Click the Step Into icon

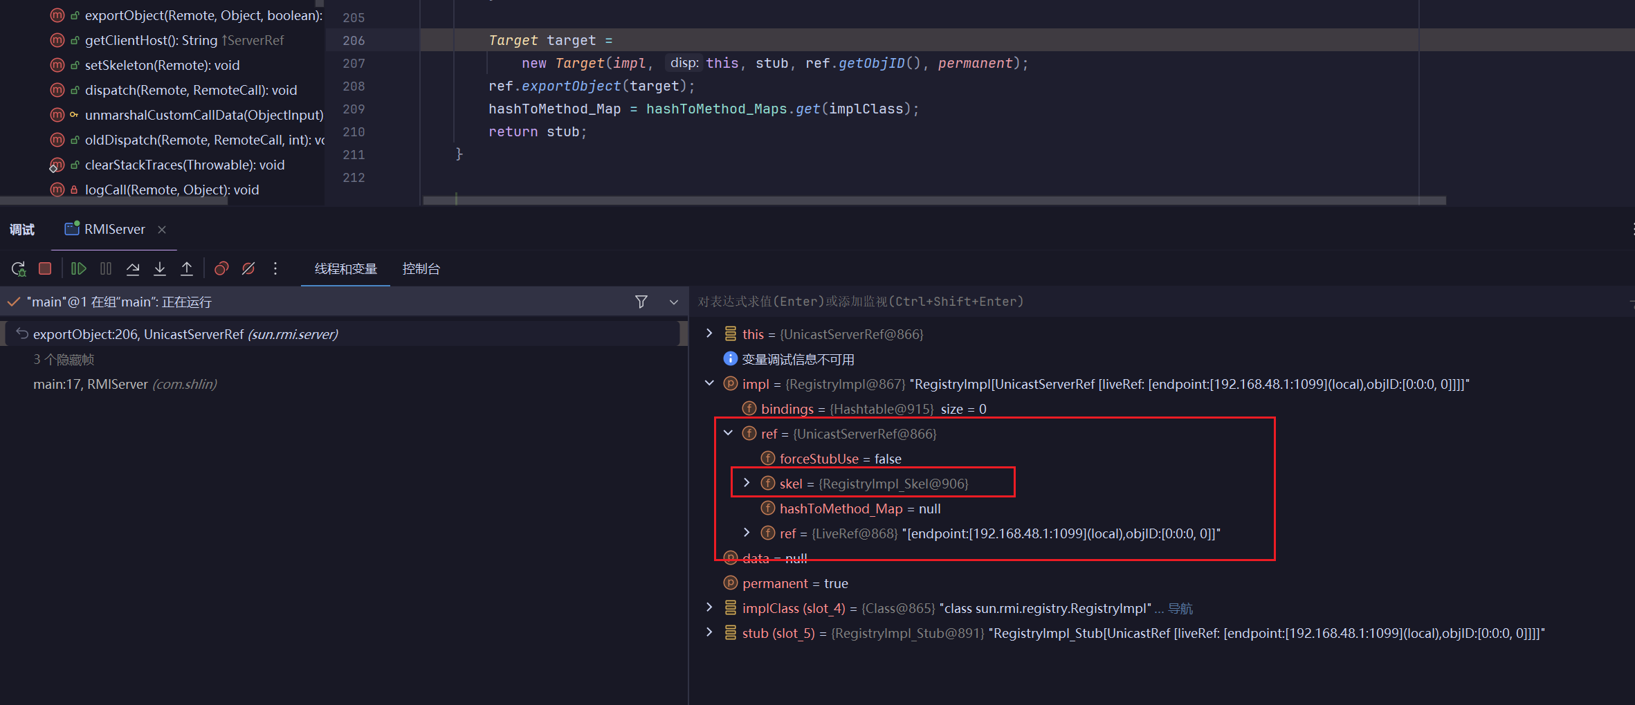coord(160,268)
